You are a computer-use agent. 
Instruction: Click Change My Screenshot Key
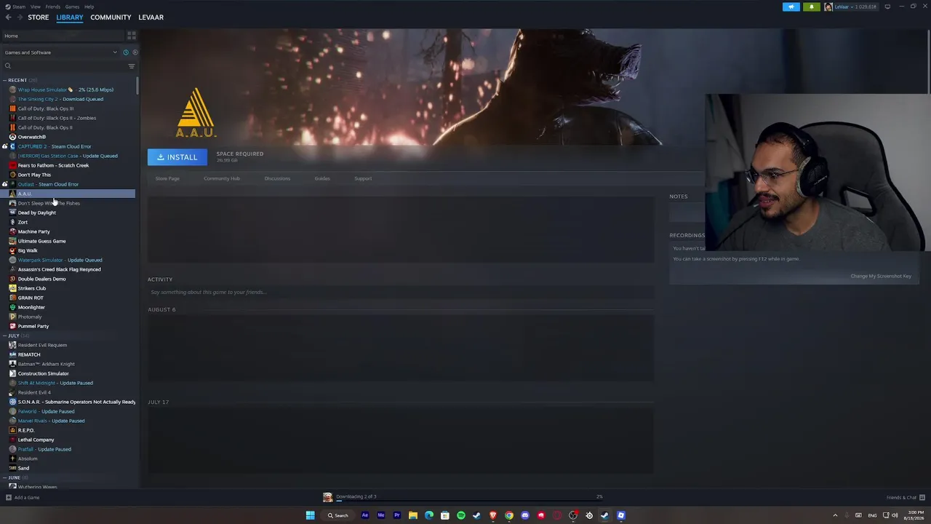881,277
